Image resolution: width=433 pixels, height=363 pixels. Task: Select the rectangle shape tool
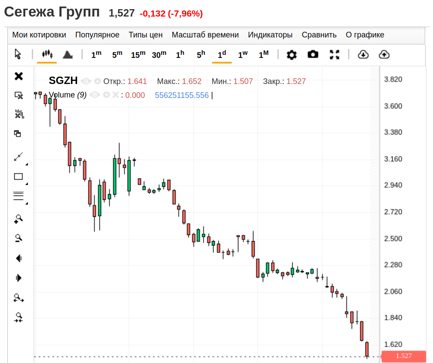[x=18, y=177]
